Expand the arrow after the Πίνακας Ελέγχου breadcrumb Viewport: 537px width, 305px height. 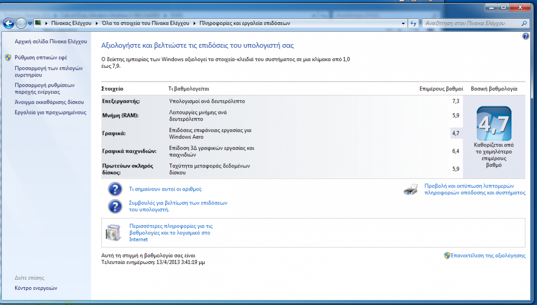97,23
